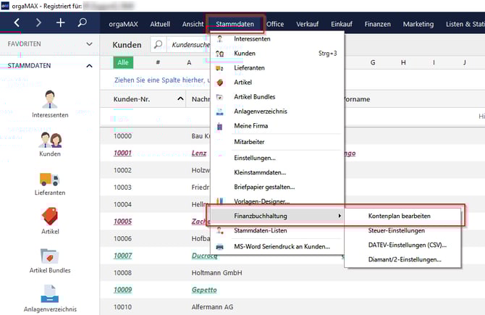Select the Kunden sidebar icon
Image resolution: width=485 pixels, height=315 pixels.
point(50,140)
